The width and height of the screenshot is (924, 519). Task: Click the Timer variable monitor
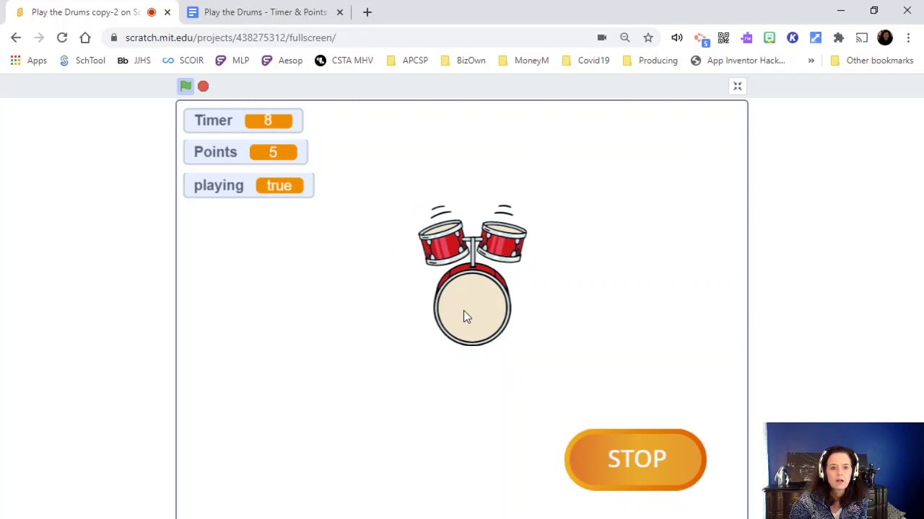coord(243,120)
